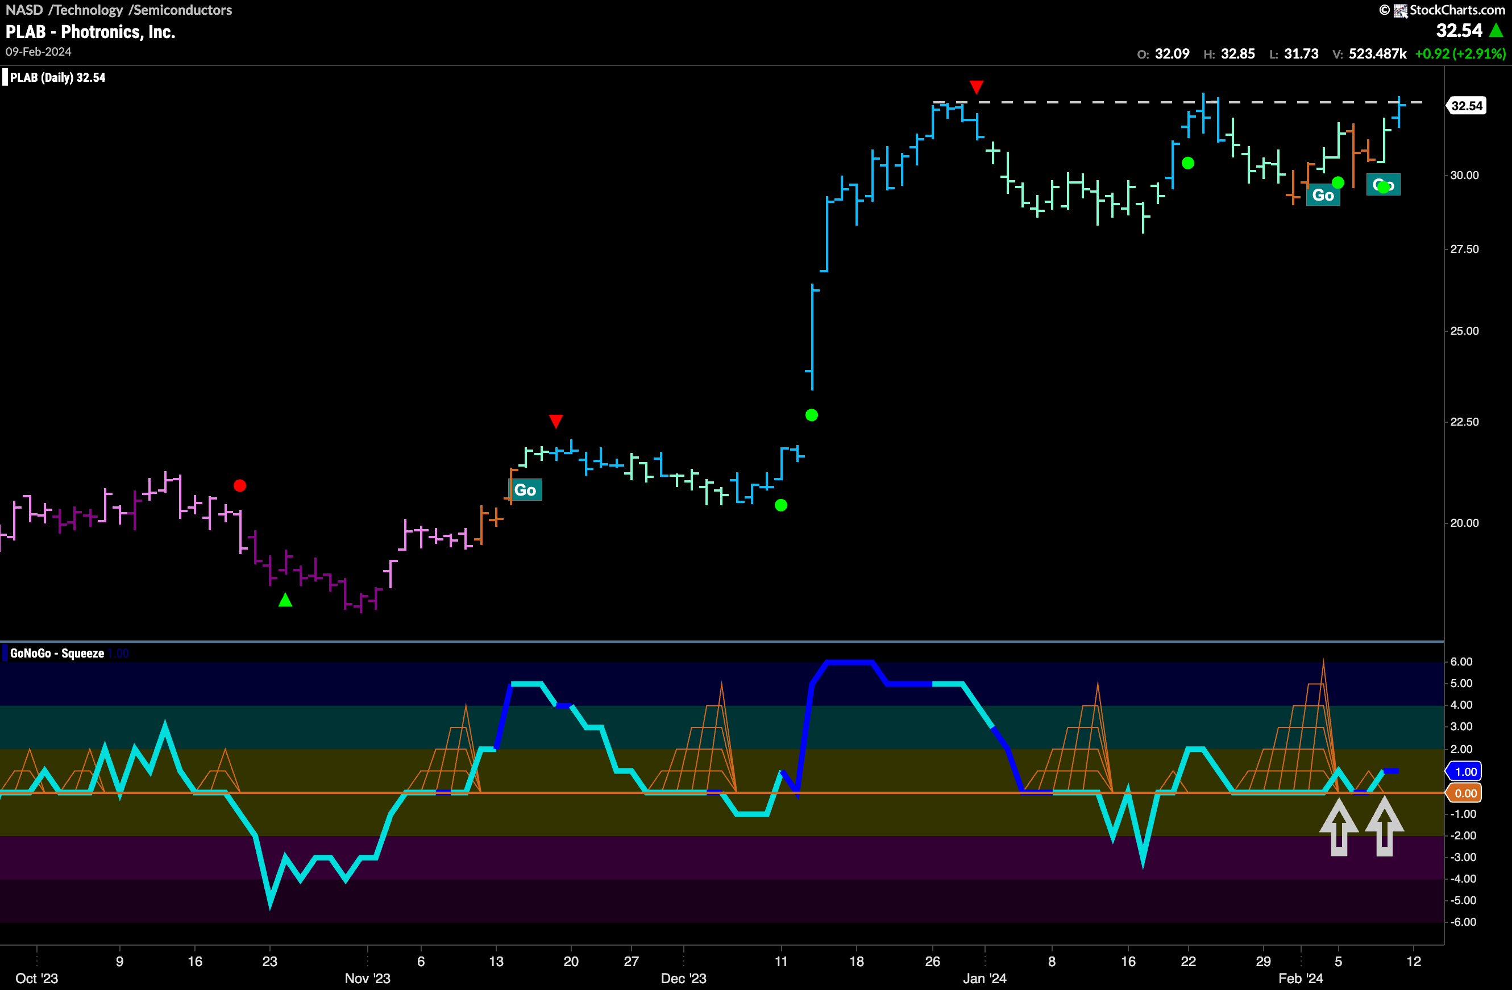The image size is (1512, 990).
Task: Click the PLAB - Photronics, Inc. title
Action: [x=90, y=32]
